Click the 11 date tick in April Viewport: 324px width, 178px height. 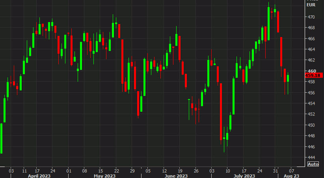[x=24, y=171]
